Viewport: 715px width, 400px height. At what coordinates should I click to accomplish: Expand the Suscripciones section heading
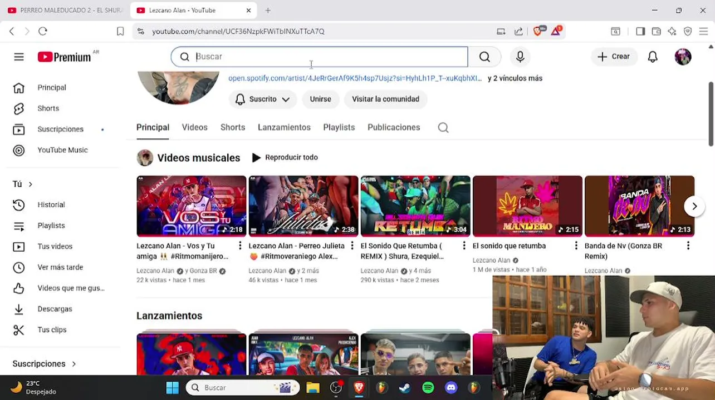pos(44,364)
